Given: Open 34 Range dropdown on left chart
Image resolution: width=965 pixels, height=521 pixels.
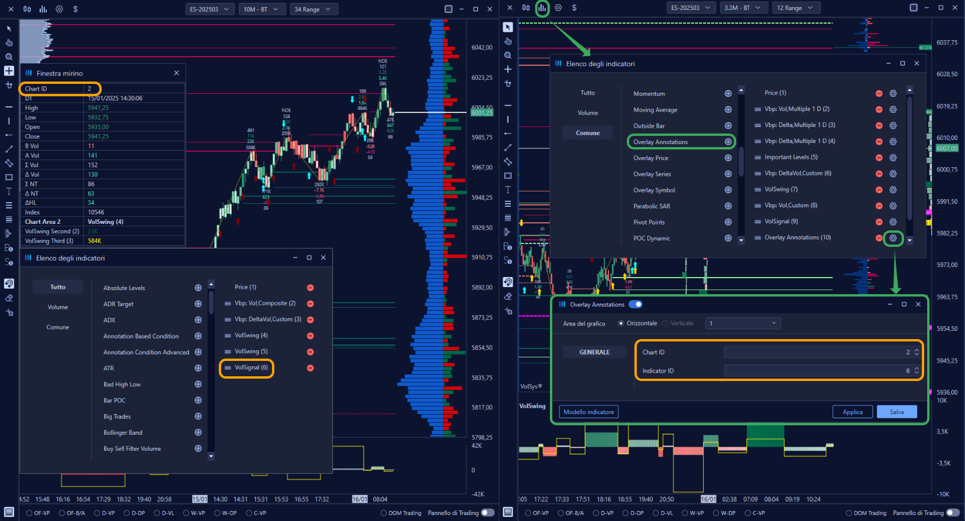Looking at the screenshot, I should pos(314,9).
